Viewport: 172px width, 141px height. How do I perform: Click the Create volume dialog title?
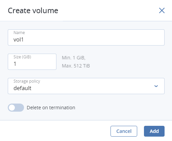[x=33, y=10]
